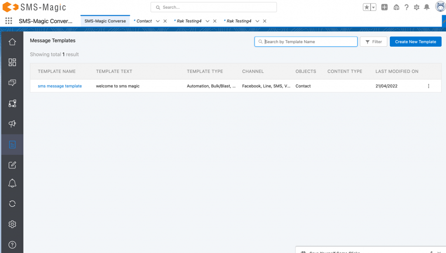Open the help question mark icon at sidebar bottom
446x253 pixels.
tap(12, 244)
